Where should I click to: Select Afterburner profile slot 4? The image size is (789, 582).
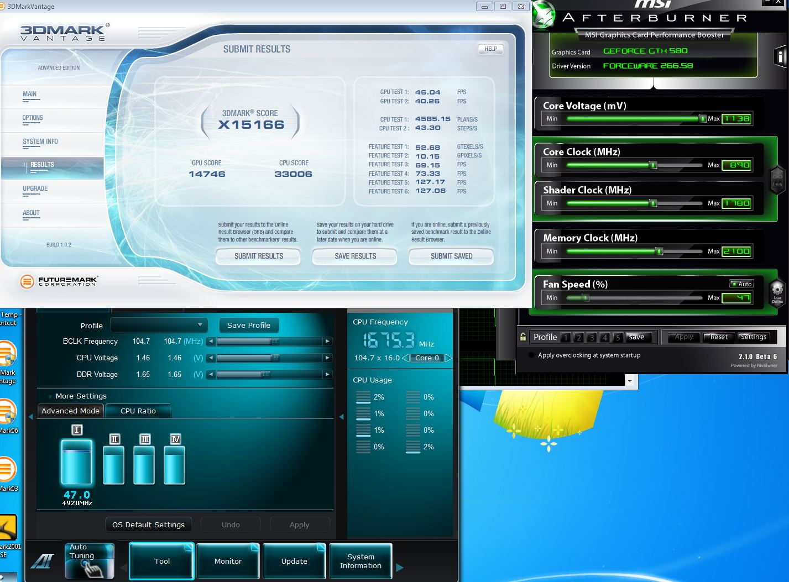pyautogui.click(x=605, y=337)
